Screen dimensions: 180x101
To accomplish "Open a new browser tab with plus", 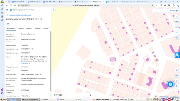I will coord(153,2).
